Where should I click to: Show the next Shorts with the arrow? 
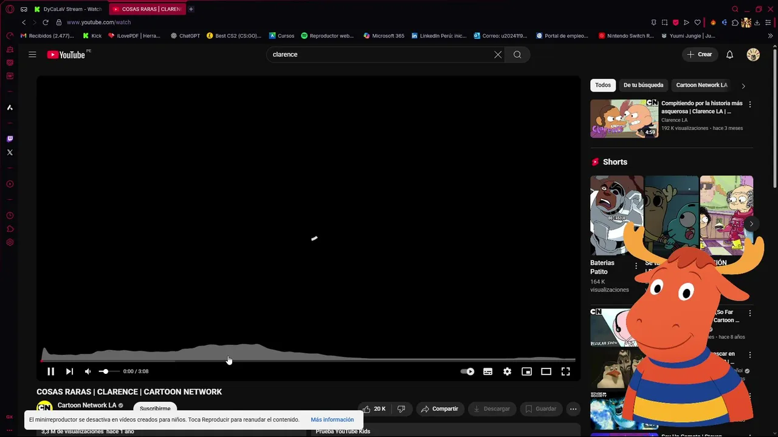[751, 224]
